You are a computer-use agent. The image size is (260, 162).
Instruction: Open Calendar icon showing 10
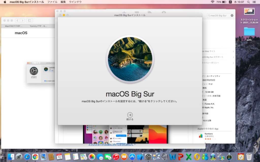click(x=59, y=157)
